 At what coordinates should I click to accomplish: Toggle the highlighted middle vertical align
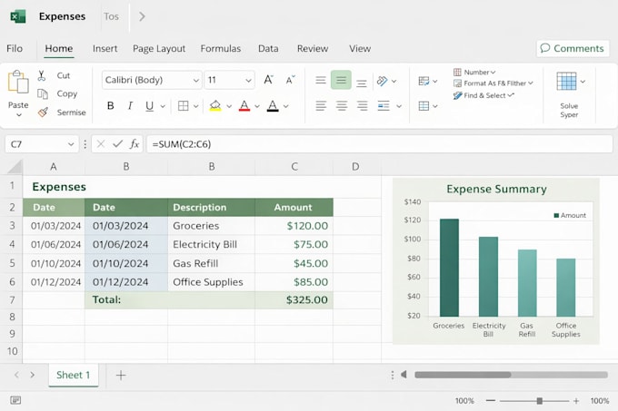[341, 80]
